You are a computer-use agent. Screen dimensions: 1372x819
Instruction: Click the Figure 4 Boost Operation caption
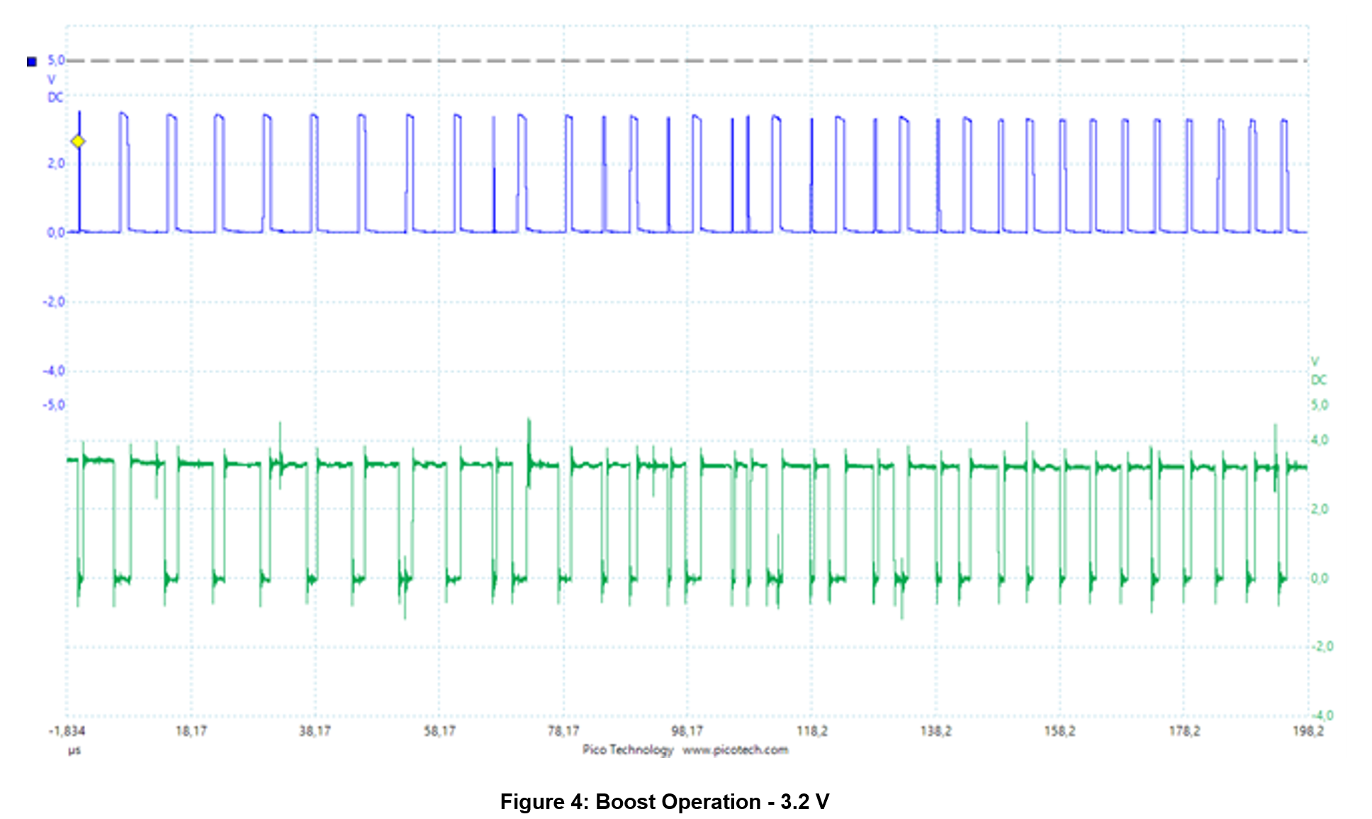(664, 801)
